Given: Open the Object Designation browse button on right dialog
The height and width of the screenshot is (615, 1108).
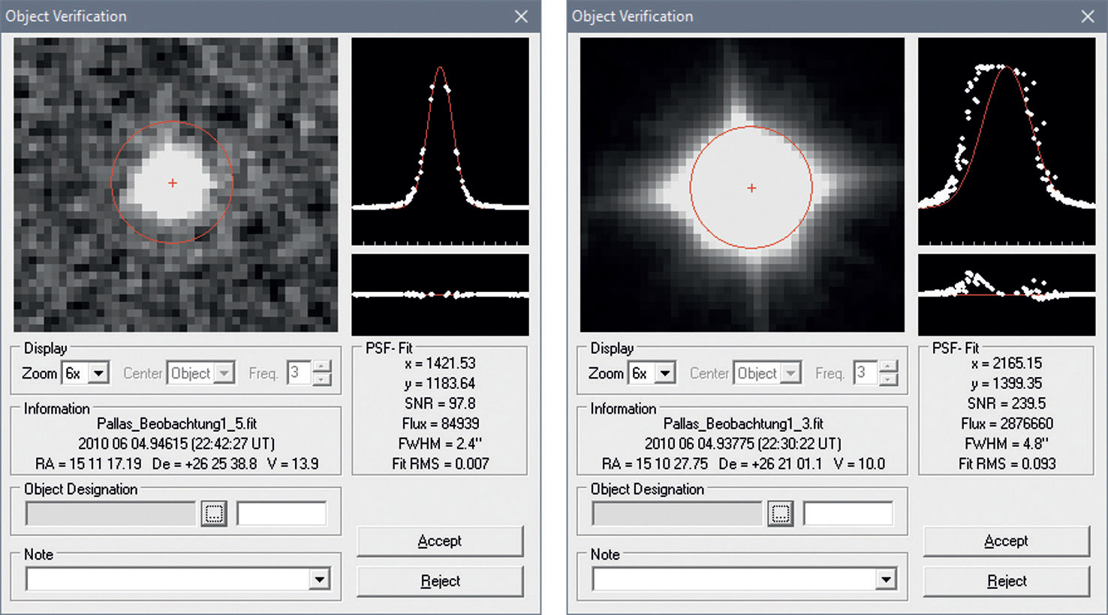Looking at the screenshot, I should click(x=780, y=514).
